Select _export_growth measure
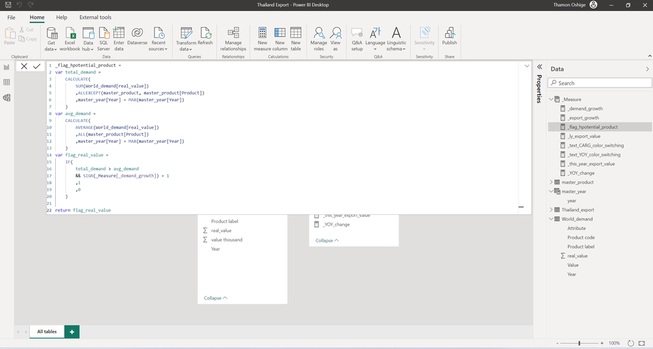653x349 pixels. tap(583, 118)
